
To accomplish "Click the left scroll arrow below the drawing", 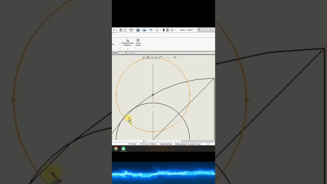I will click(x=145, y=141).
